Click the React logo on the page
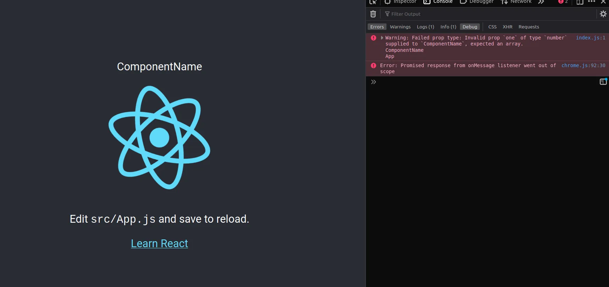This screenshot has height=287, width=609. (x=159, y=137)
